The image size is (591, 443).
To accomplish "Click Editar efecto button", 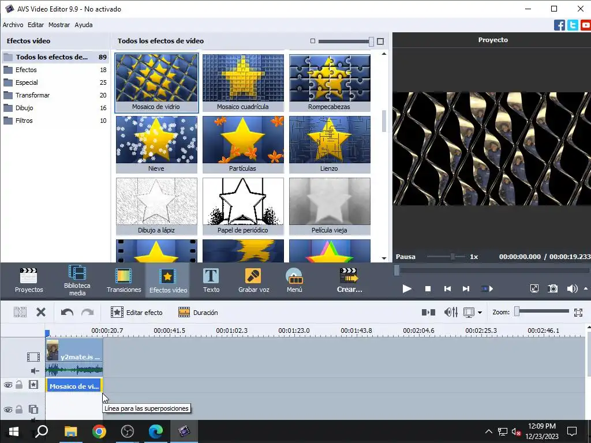I will tap(136, 312).
